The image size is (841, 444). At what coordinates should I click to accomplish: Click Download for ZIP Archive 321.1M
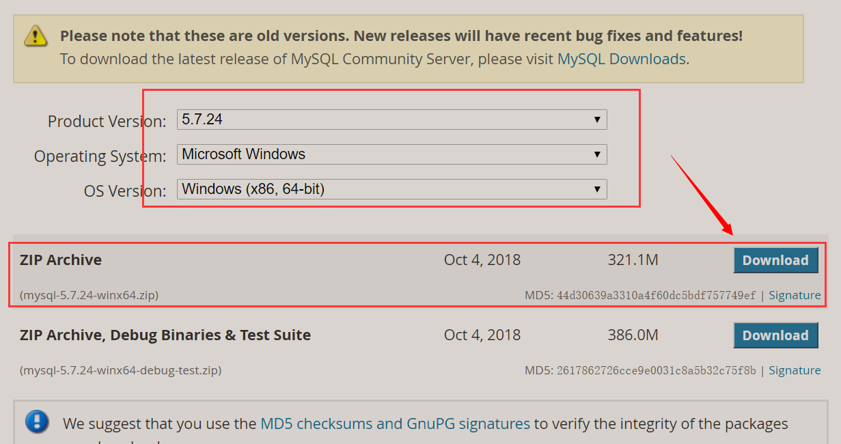[x=775, y=260]
